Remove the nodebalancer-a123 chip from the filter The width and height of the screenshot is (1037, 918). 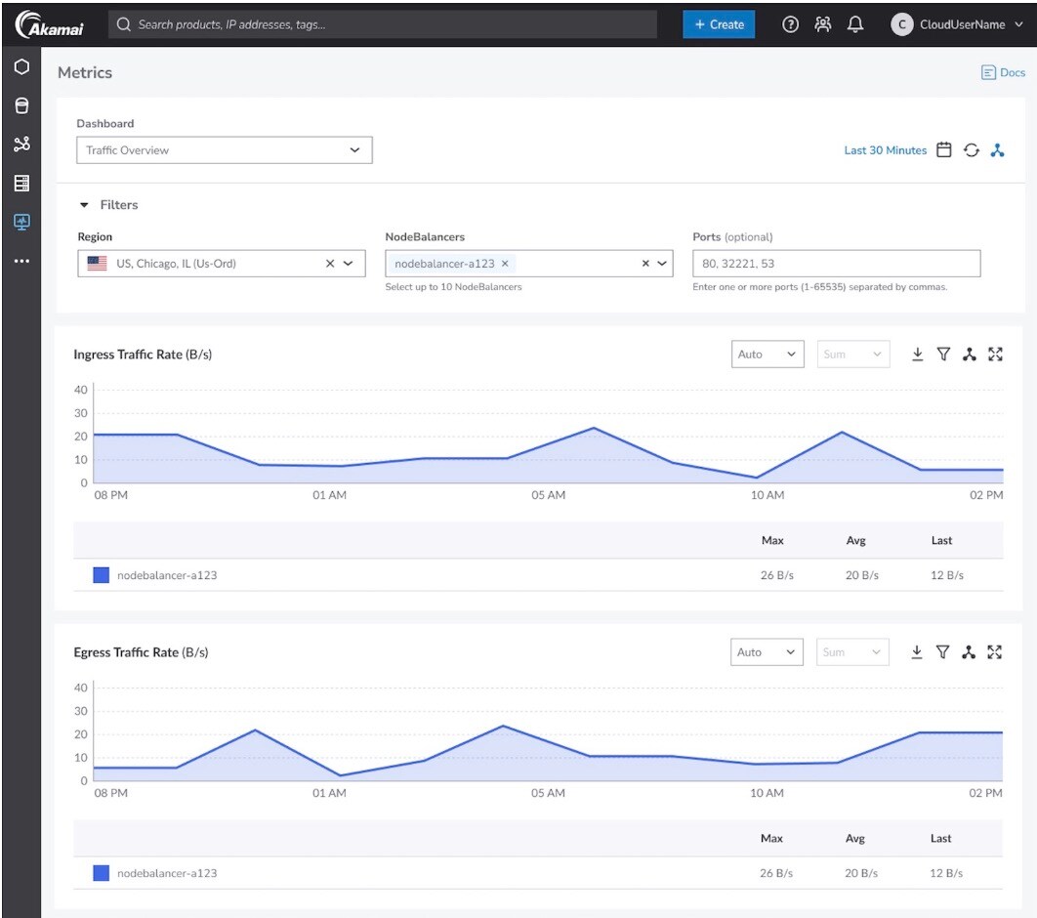click(x=505, y=264)
